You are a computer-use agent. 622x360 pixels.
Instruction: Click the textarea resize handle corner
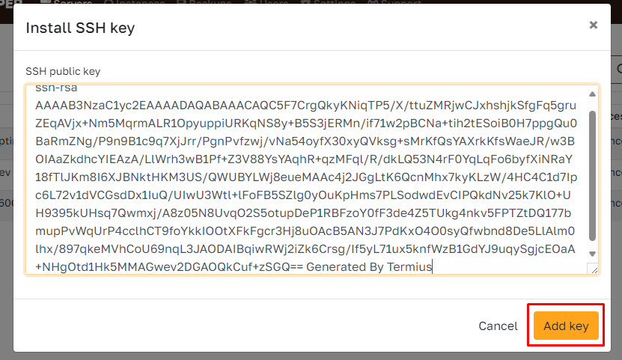coord(592,269)
